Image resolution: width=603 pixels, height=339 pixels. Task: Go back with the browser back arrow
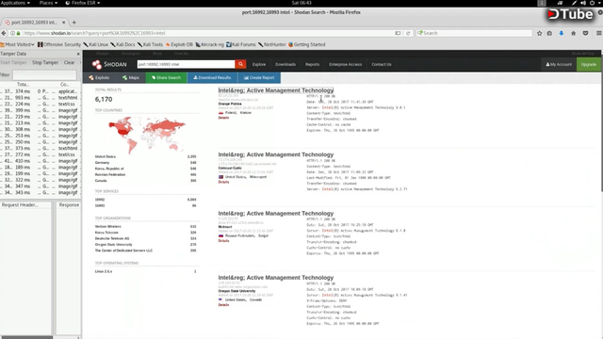(4, 33)
